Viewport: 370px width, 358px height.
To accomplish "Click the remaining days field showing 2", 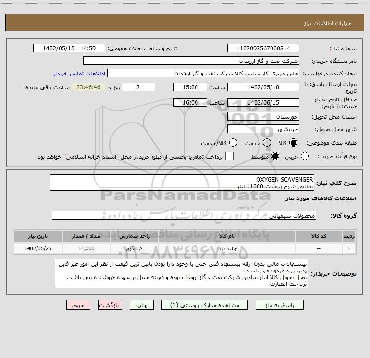I will click(x=138, y=87).
